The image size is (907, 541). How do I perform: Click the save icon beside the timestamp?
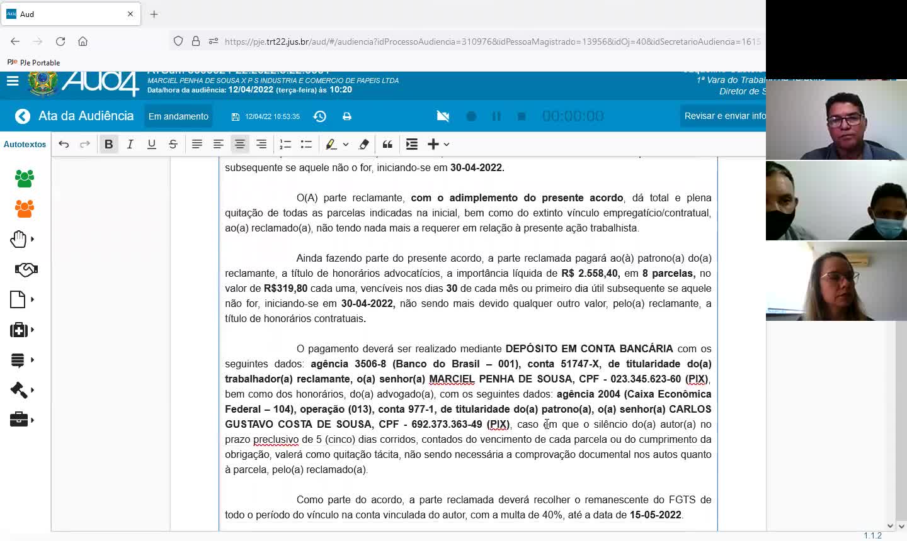click(236, 117)
